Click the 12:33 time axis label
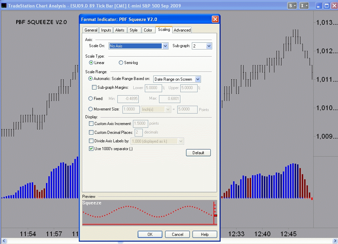 pos(236,234)
